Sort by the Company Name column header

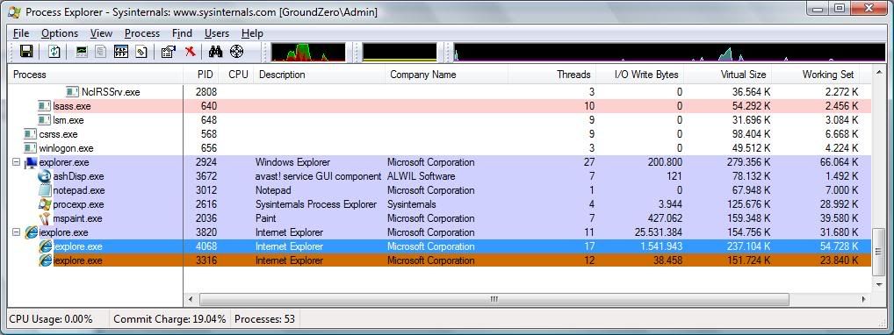click(446, 75)
